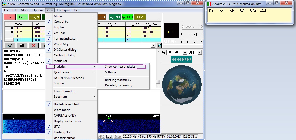Click the world map globe
The height and width of the screenshot is (140, 296).
(181, 85)
